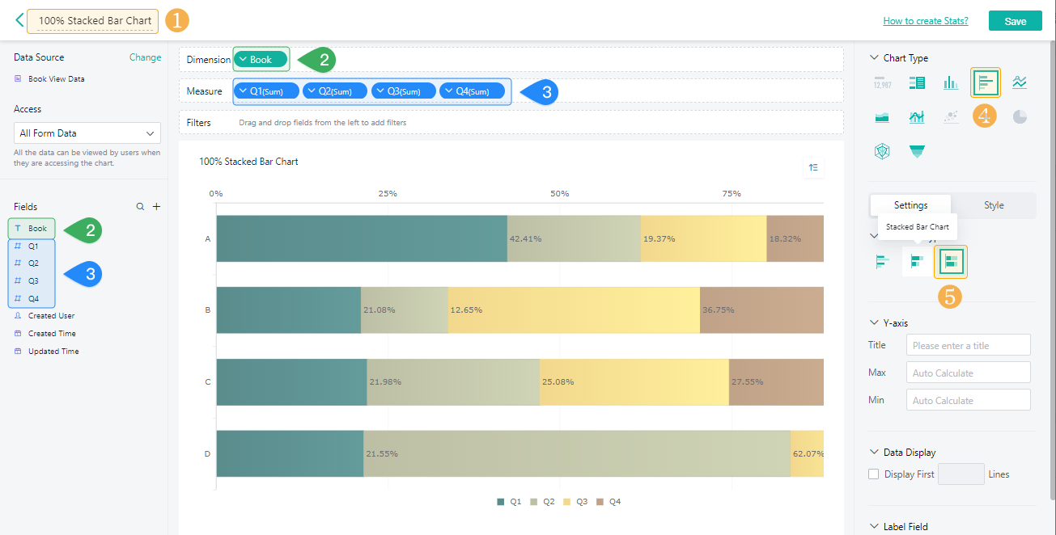Pick the radar chart type icon
Screen dimensions: 1056x535
pos(882,151)
